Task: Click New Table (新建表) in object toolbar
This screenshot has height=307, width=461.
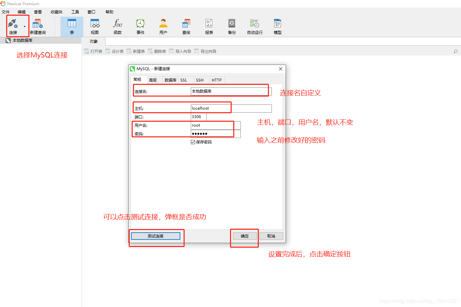Action: 136,51
